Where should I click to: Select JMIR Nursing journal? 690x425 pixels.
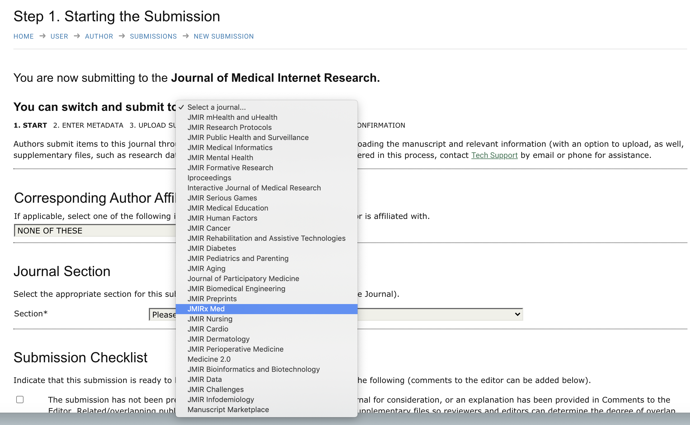210,319
